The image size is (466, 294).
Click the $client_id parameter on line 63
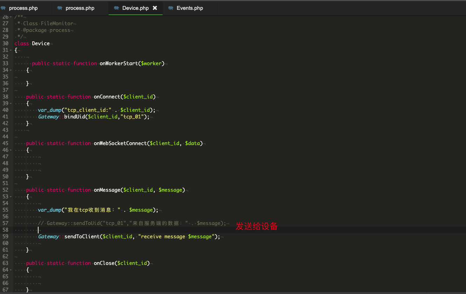[132, 263]
